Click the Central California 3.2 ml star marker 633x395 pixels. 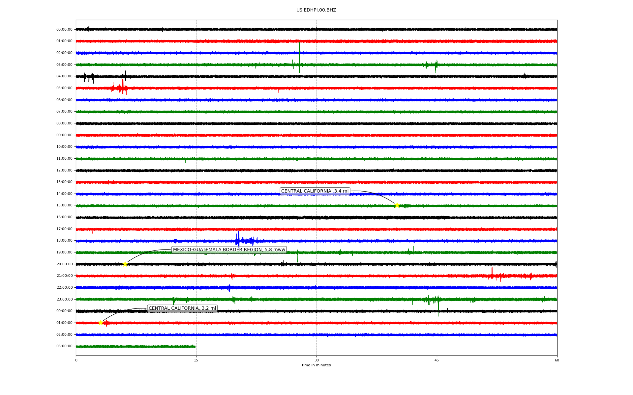(x=101, y=323)
